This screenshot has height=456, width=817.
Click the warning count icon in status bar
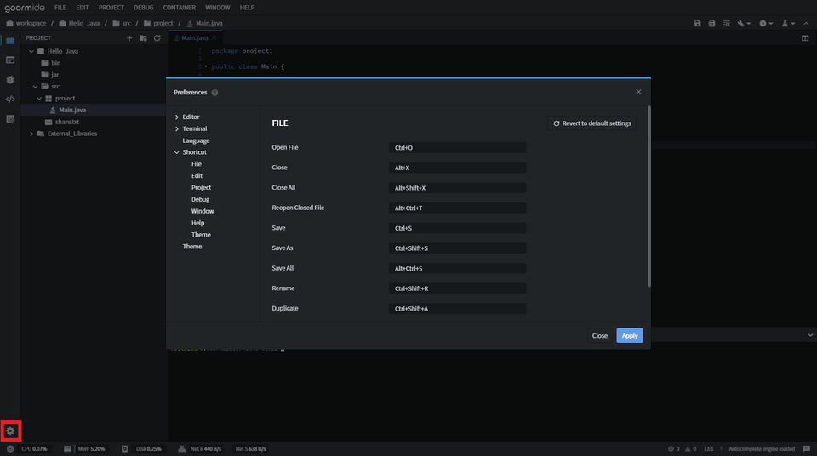point(688,448)
